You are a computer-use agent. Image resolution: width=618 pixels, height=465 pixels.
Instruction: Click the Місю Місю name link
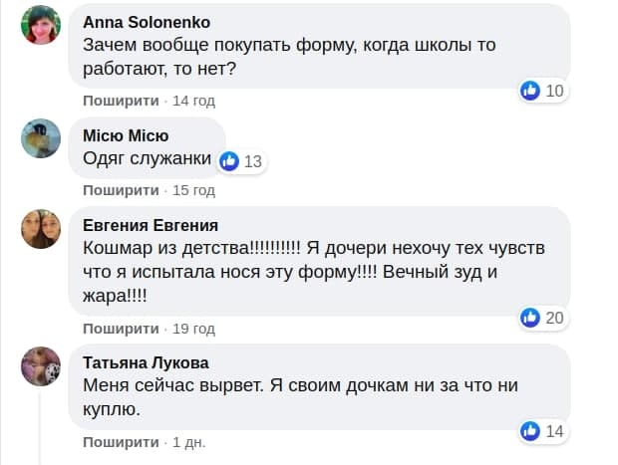[126, 135]
